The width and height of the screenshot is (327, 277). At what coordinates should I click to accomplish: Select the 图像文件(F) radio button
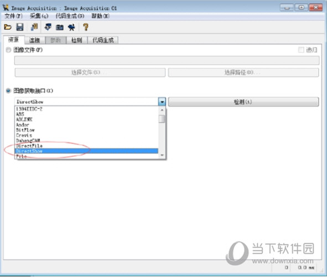8,50
